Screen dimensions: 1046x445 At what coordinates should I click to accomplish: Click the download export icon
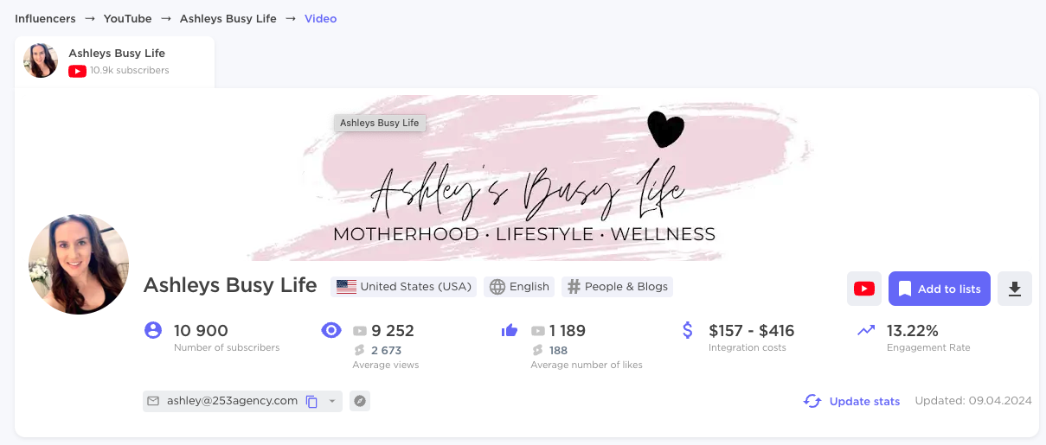tap(1015, 289)
